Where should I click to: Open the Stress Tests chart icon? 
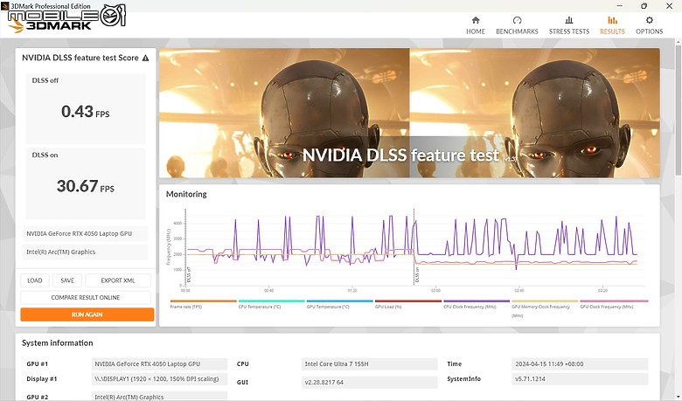569,20
